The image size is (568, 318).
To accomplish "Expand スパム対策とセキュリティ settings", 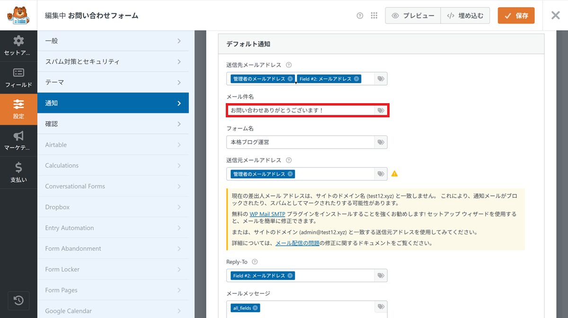I will click(113, 62).
